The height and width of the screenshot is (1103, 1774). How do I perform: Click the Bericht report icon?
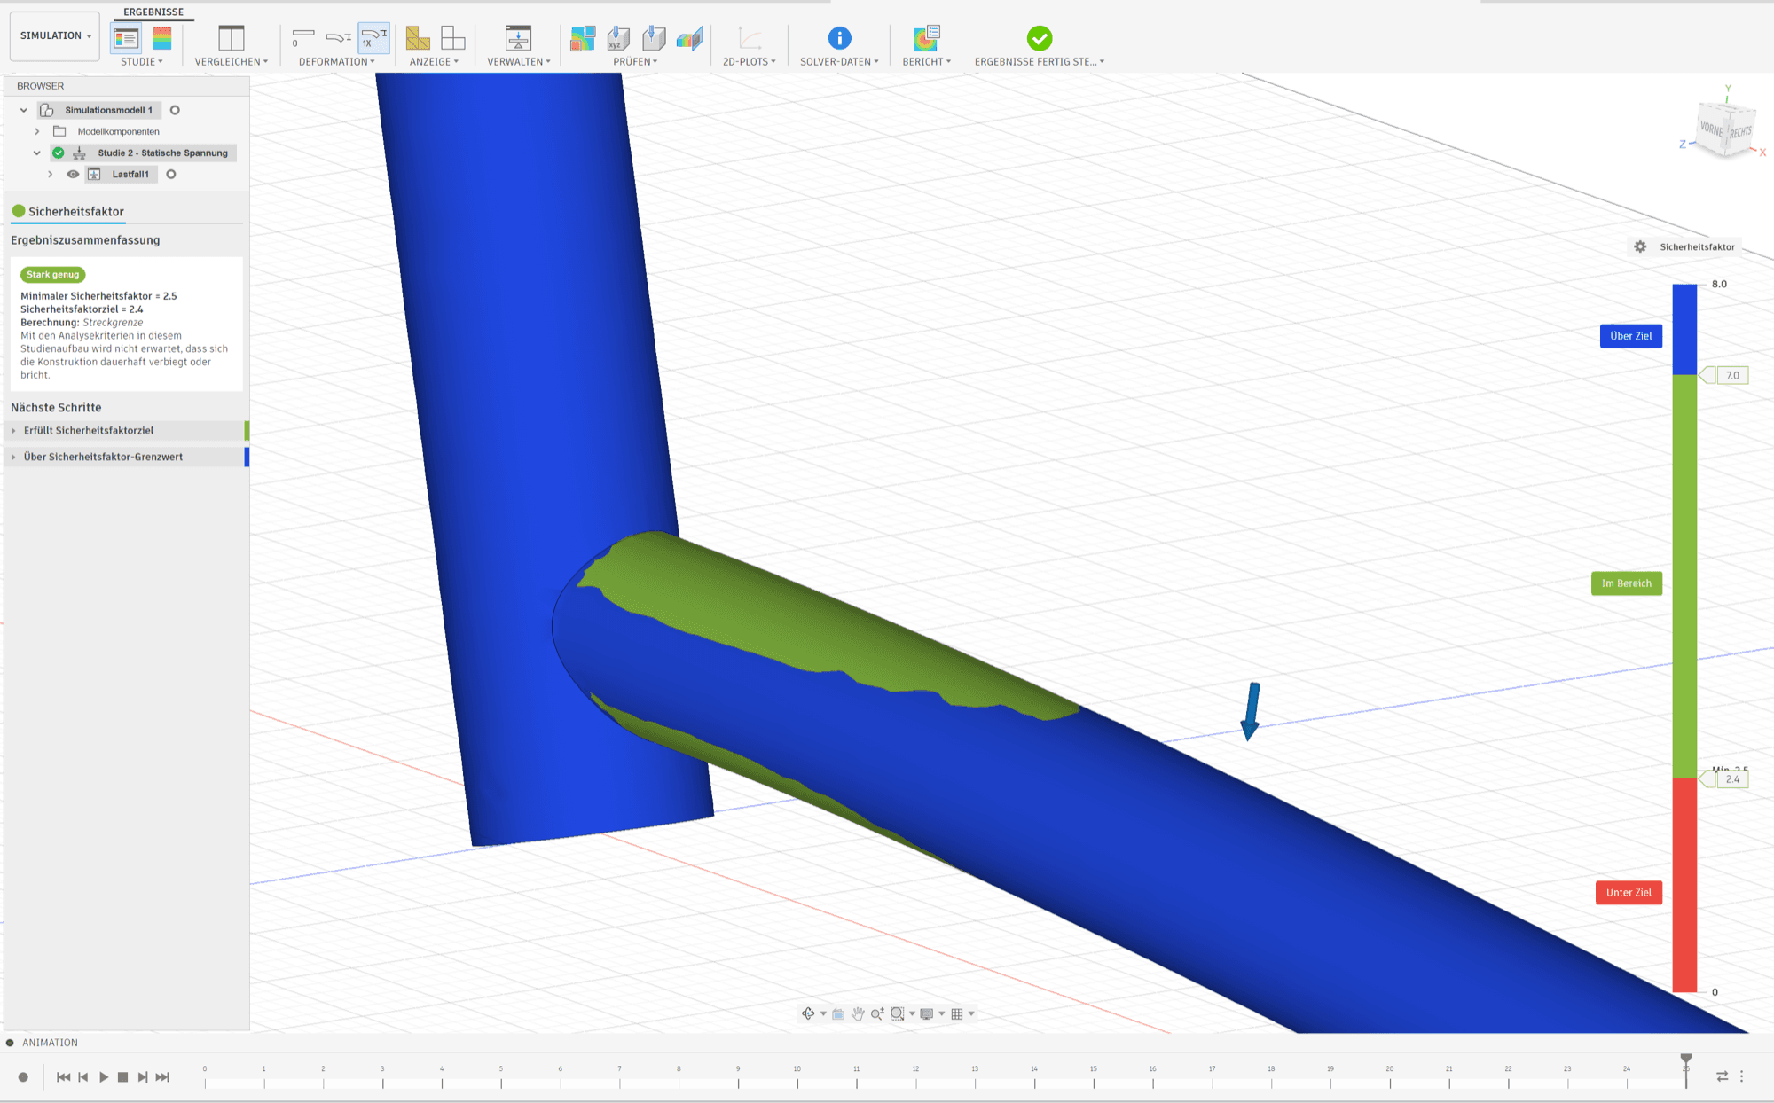[x=926, y=38]
